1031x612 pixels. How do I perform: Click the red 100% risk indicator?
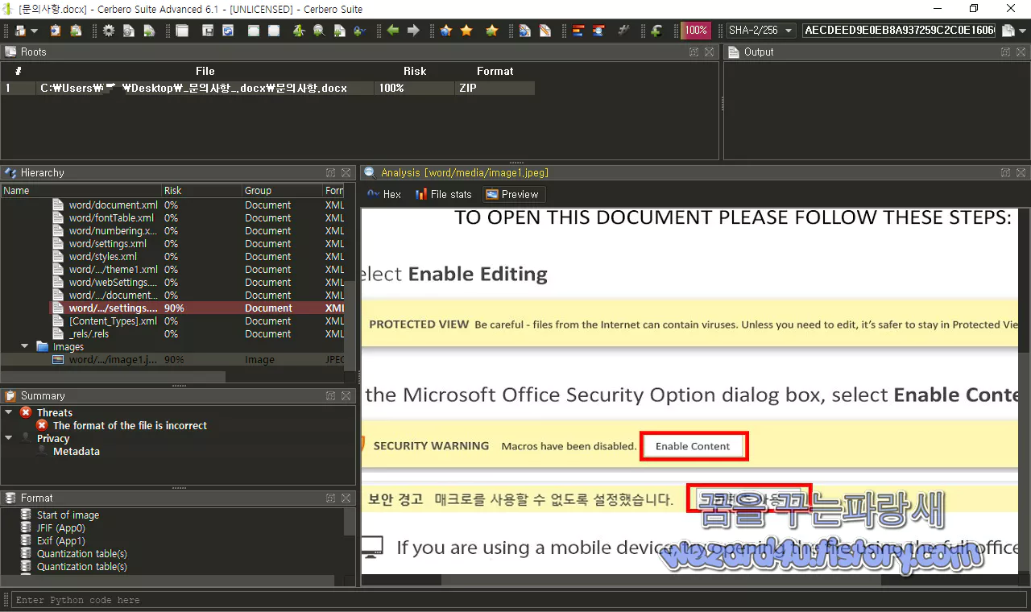696,31
